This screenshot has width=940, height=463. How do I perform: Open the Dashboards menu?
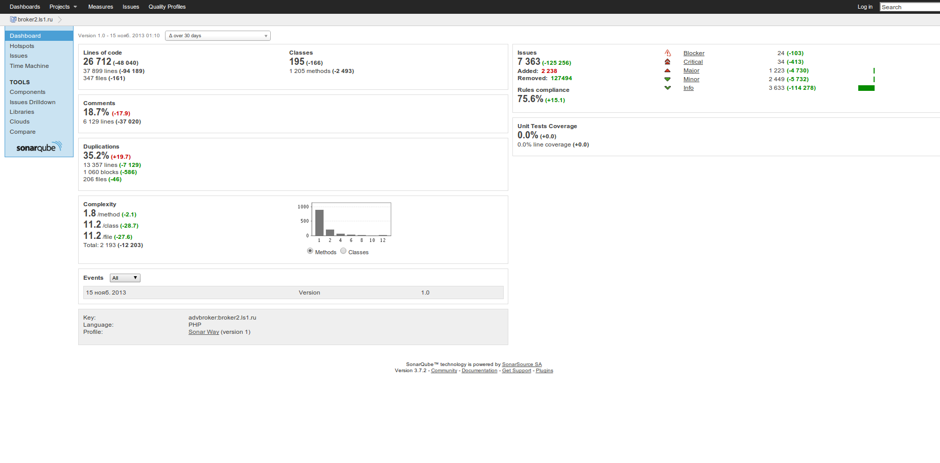(x=25, y=7)
